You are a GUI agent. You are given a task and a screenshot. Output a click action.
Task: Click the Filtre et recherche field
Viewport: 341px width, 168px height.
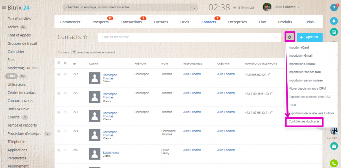click(188, 37)
